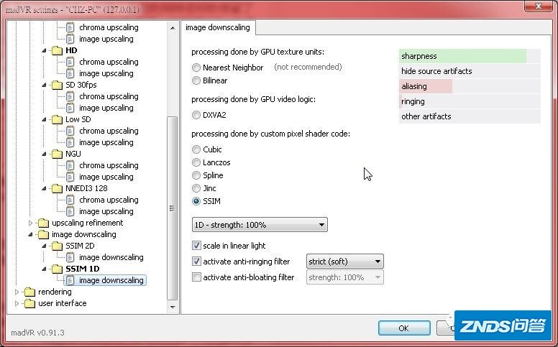Toggle activate anti-ringing filter checkbox
This screenshot has width=558, height=347.
tap(196, 262)
